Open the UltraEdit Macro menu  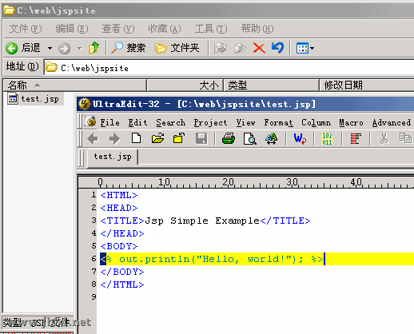click(x=351, y=122)
